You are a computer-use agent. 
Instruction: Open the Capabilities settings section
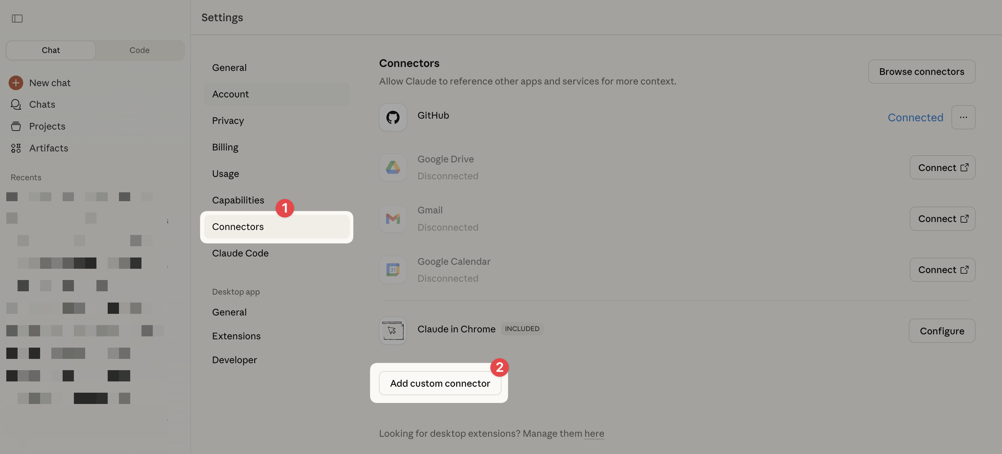click(x=238, y=200)
